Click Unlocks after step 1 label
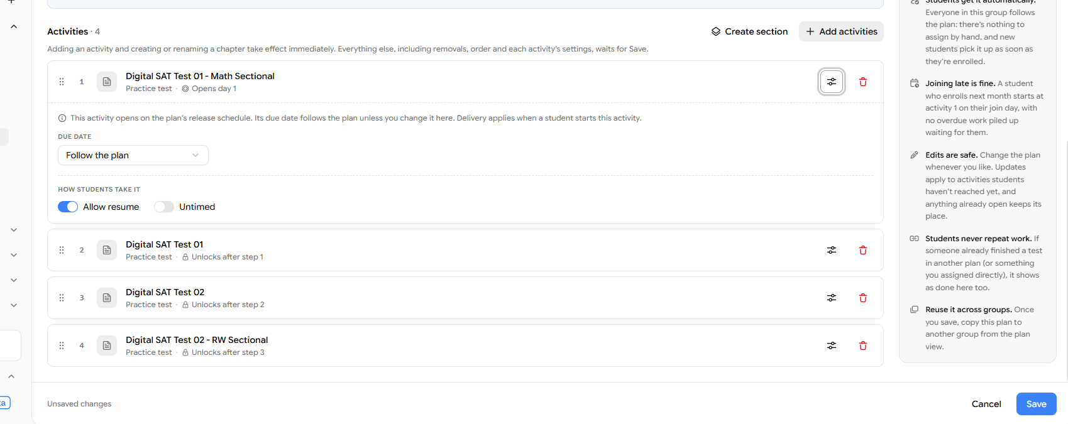Viewport: 1068px width, 424px height. click(227, 257)
